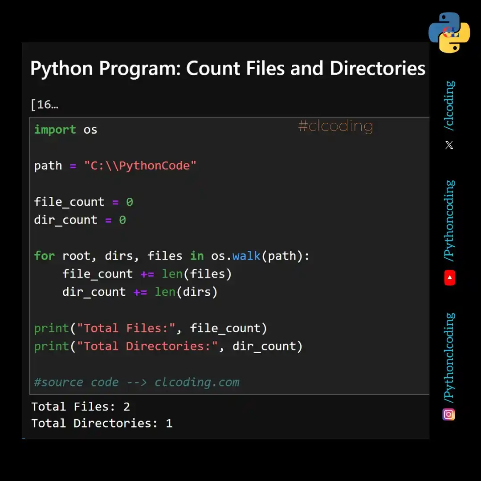Open the X (Twitter) icon in the sidebar
Viewport: 481px width, 481px height.
point(449,145)
